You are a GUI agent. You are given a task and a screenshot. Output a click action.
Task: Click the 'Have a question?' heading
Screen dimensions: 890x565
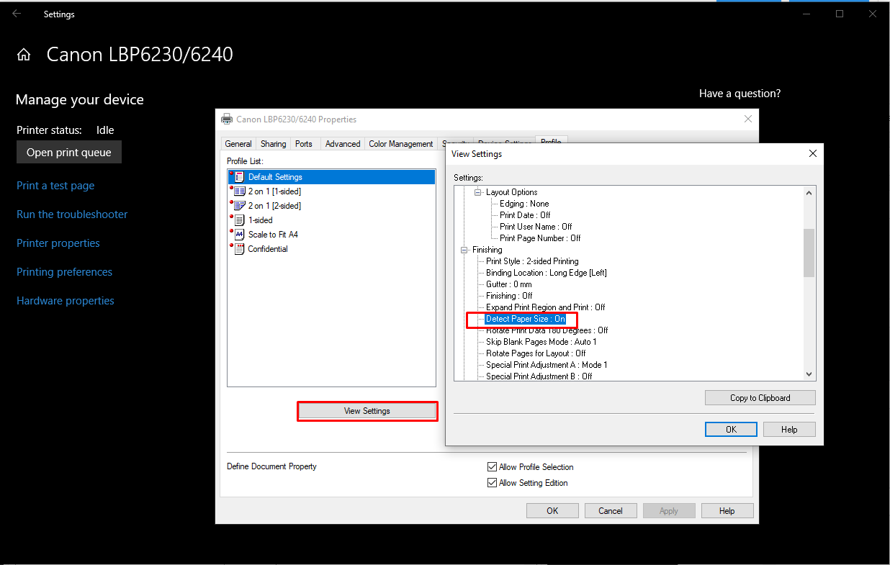[x=740, y=94]
